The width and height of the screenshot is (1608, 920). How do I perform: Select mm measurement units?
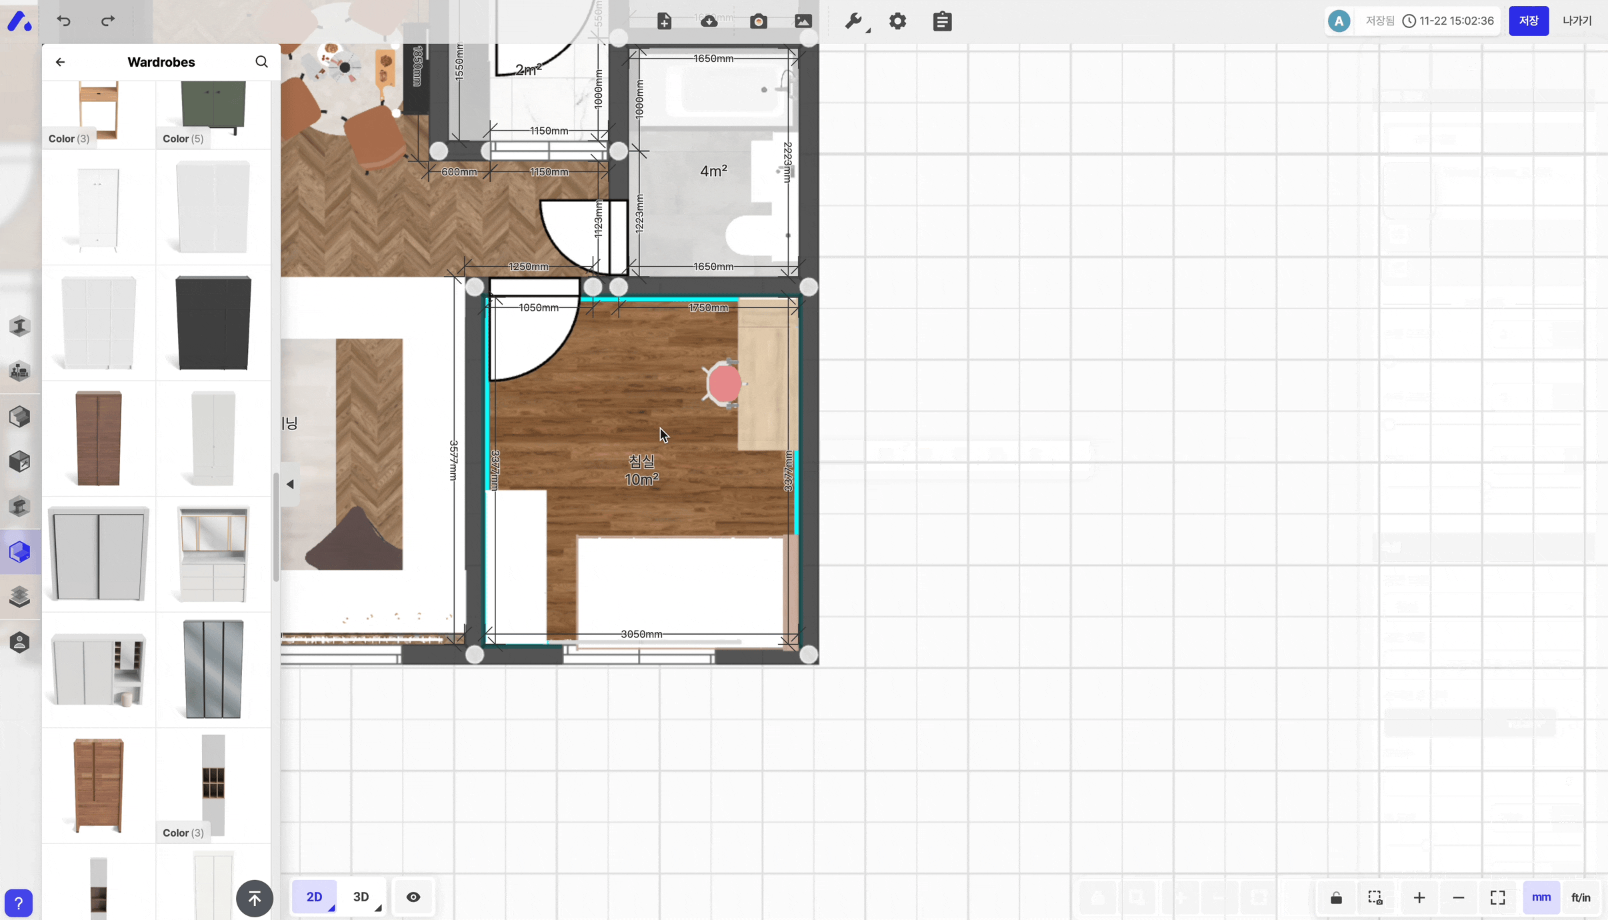click(1541, 897)
